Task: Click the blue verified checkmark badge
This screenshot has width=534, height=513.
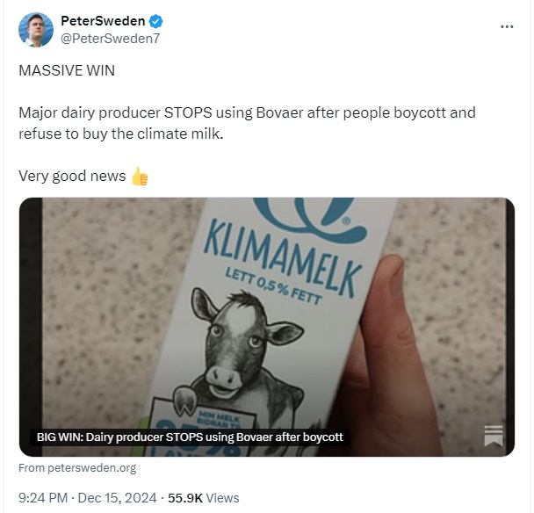Action: pos(156,21)
